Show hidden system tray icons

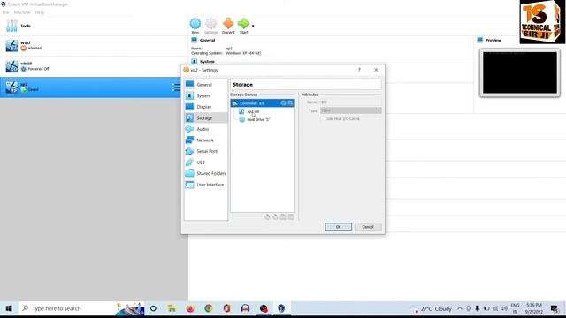coord(460,308)
